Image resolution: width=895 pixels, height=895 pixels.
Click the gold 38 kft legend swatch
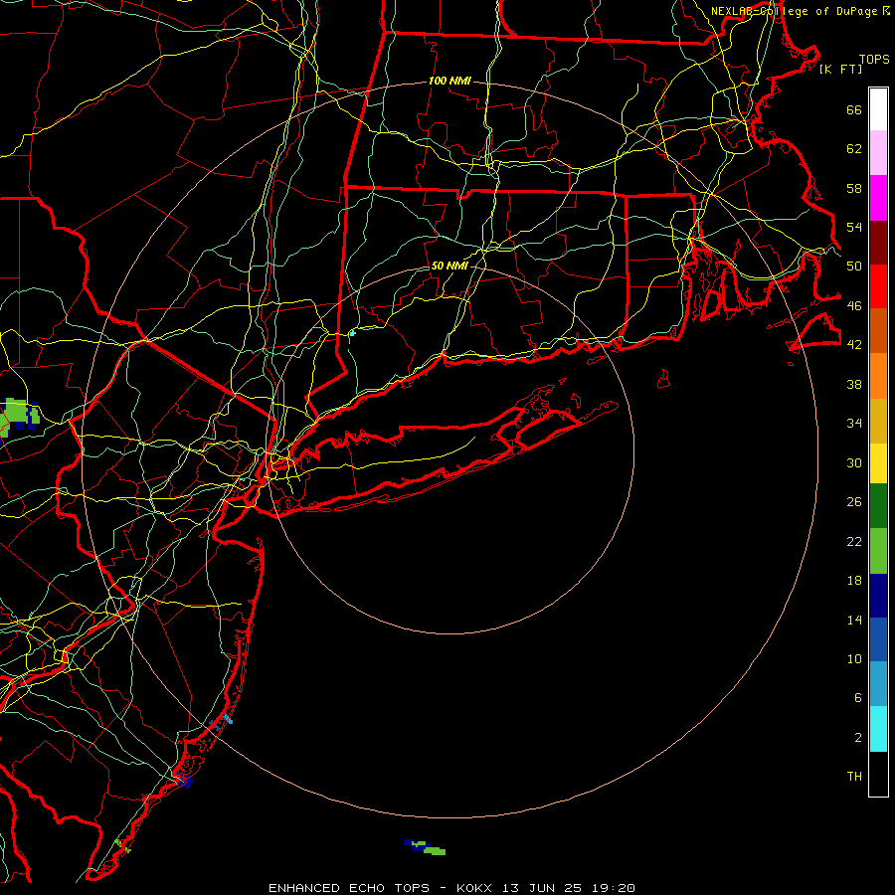pos(878,421)
